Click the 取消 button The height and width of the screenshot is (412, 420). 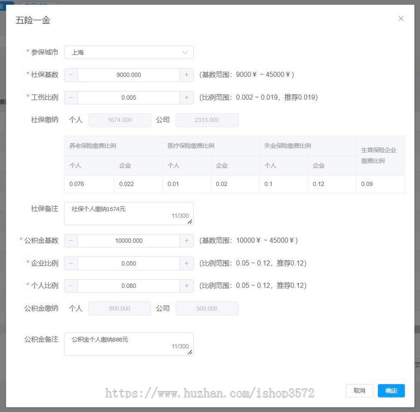pyautogui.click(x=359, y=391)
